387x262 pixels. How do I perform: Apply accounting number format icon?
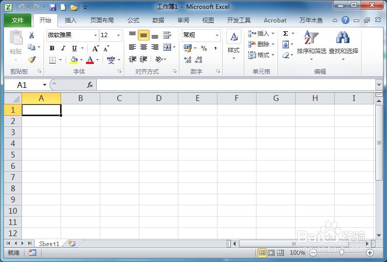(188, 48)
